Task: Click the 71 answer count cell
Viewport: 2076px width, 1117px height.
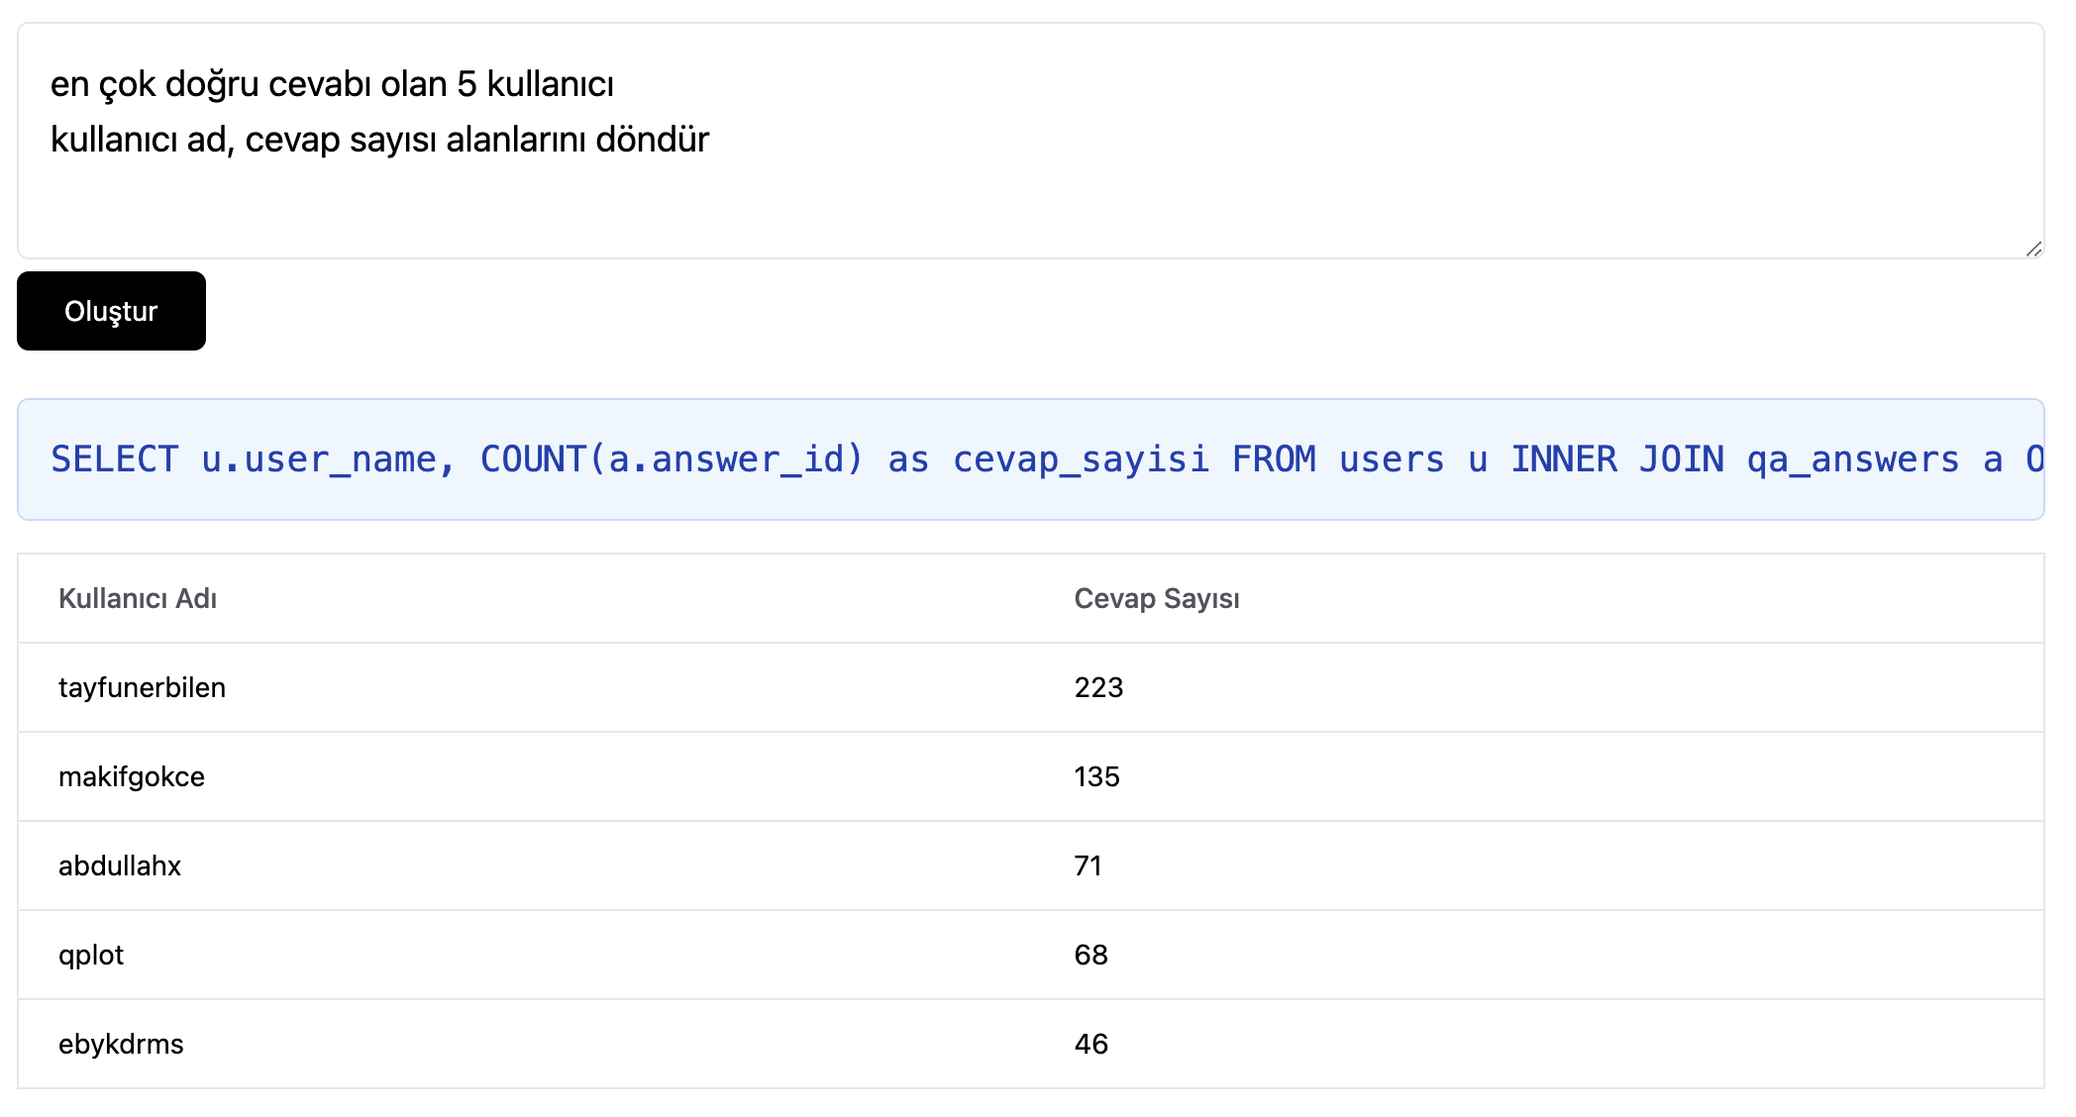Action: 1088,865
